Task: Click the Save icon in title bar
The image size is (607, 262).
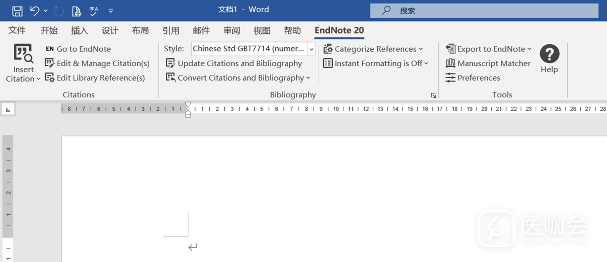Action: point(17,10)
